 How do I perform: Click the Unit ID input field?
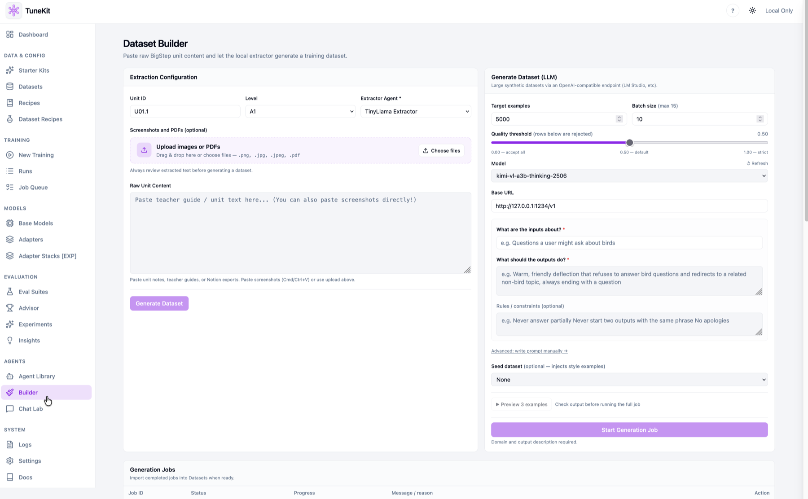click(185, 111)
